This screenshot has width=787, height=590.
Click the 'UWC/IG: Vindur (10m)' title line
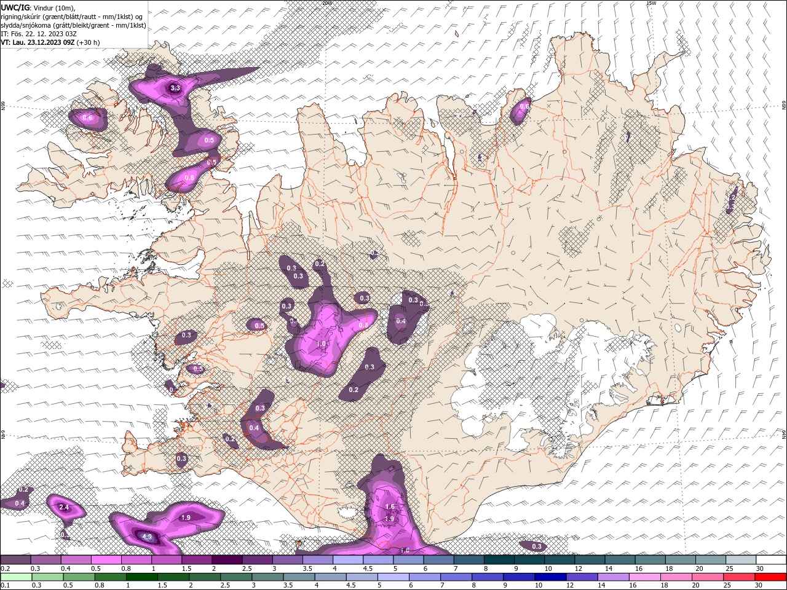[38, 7]
